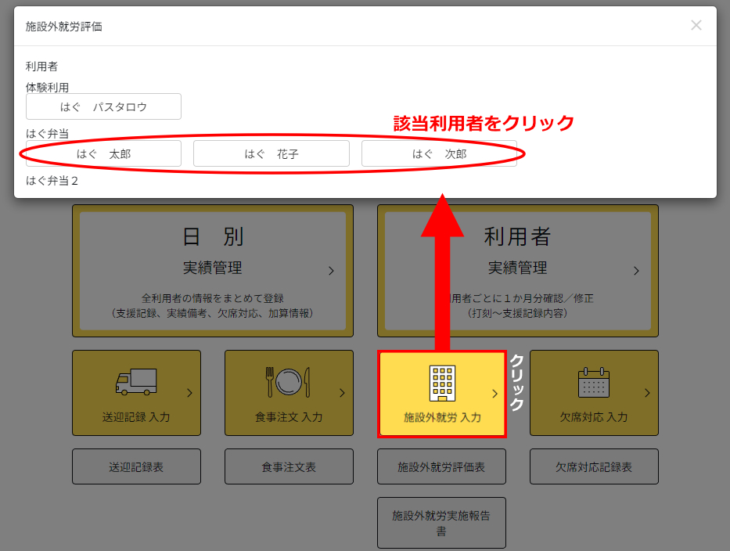Expand chevron on 日別 実績管理 card

click(331, 271)
